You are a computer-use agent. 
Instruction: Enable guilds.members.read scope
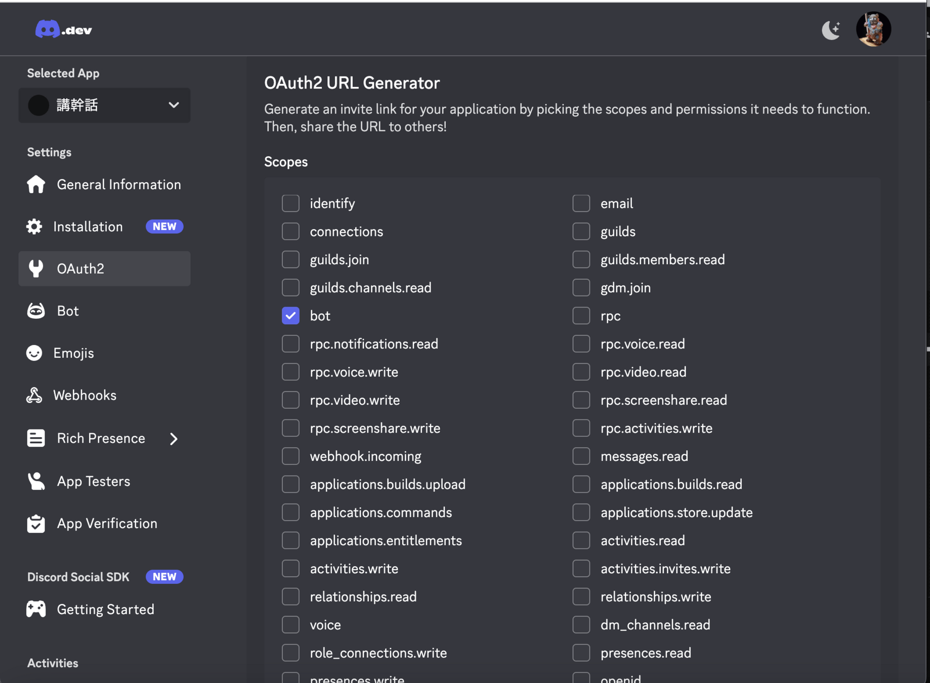pos(581,260)
